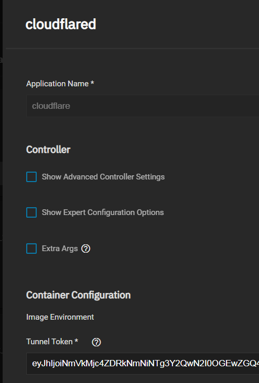Image resolution: width=259 pixels, height=383 pixels.
Task: Click the Controller section heading
Action: click(x=48, y=150)
